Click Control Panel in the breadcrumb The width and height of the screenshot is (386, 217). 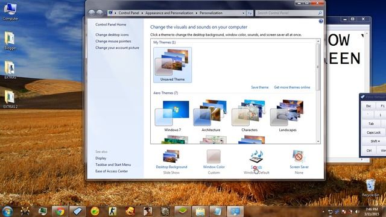click(128, 13)
